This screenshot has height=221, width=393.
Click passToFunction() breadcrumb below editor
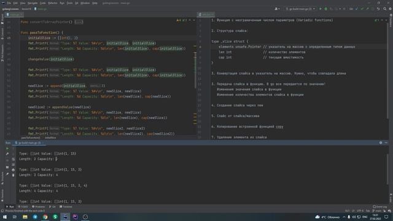pos(31,138)
